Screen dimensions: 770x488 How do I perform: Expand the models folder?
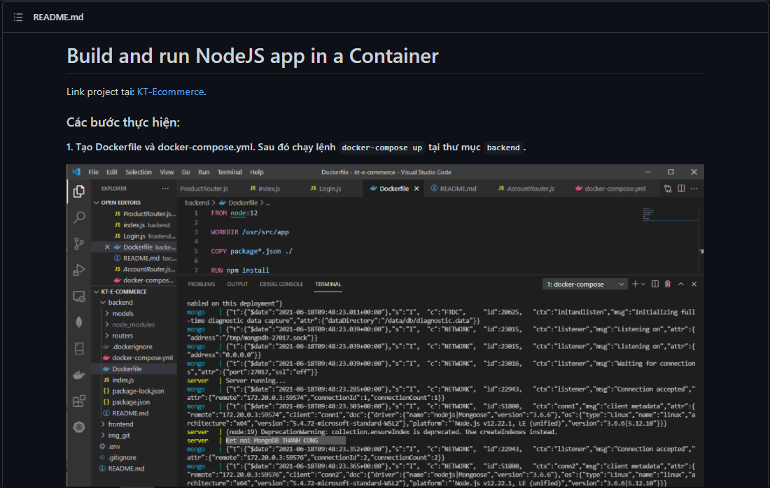click(122, 314)
